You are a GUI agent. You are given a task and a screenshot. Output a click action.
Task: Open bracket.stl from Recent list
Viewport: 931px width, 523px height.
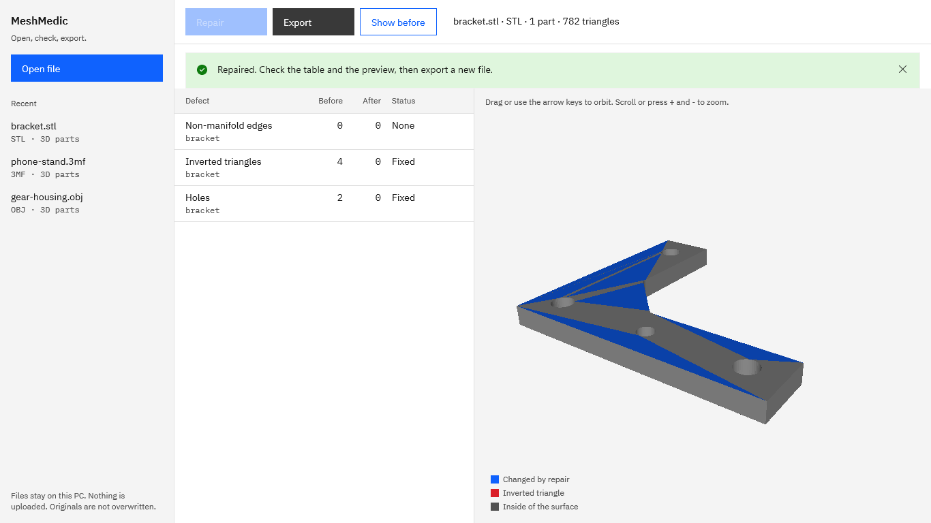click(87, 132)
